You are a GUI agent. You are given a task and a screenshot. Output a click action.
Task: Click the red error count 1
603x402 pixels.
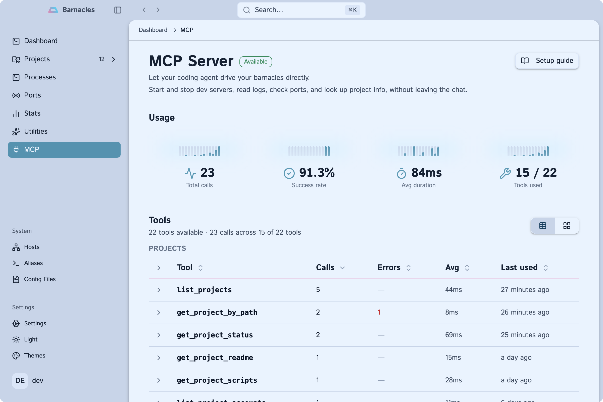click(x=379, y=312)
